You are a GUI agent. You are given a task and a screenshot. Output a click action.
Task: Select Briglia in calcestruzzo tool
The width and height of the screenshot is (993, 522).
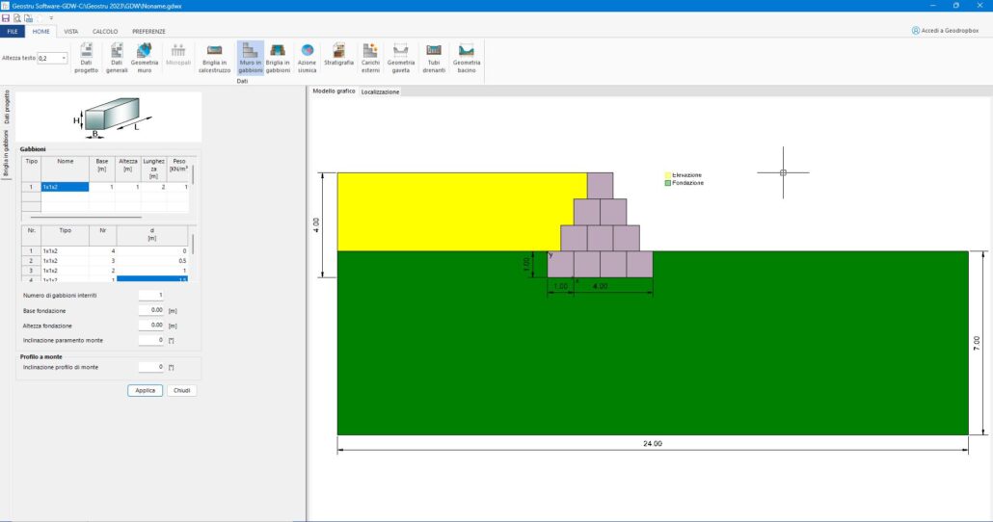point(214,57)
